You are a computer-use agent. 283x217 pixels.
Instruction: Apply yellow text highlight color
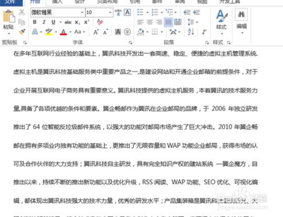[x=49, y=32]
